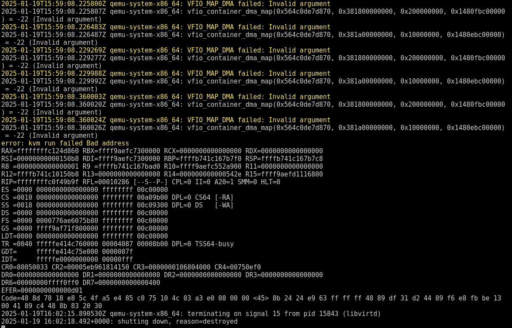The width and height of the screenshot is (512, 328).
Task: Click timestamp 2025-01-19T15:59:08.360024Z
Action: tap(53, 120)
